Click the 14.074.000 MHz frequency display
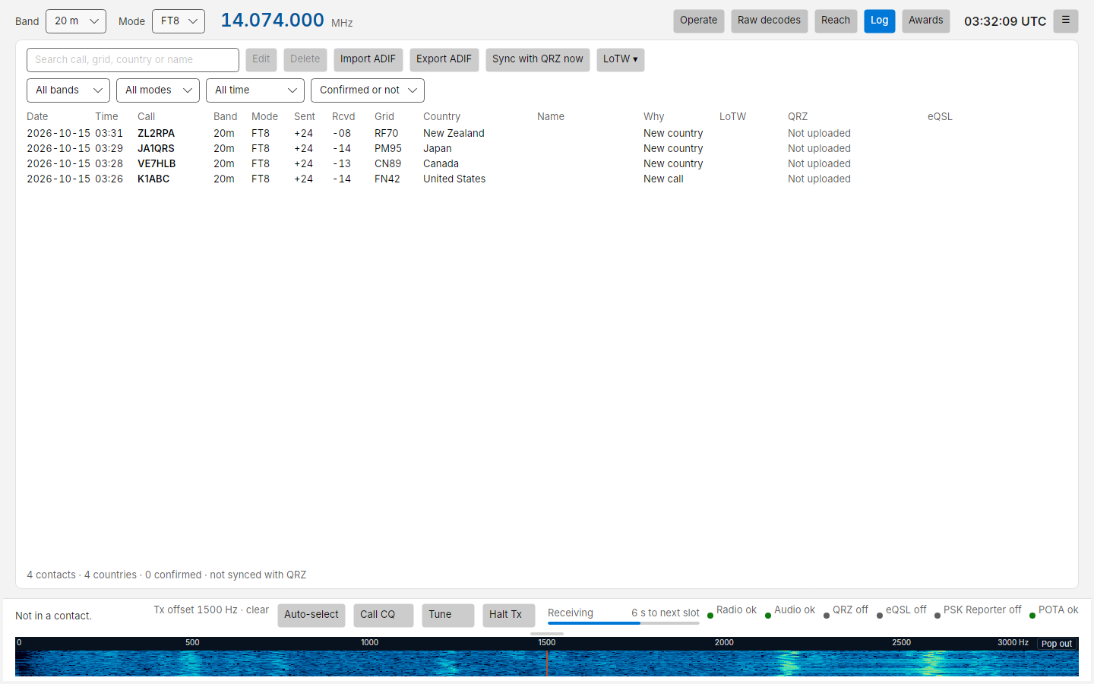 (286, 21)
